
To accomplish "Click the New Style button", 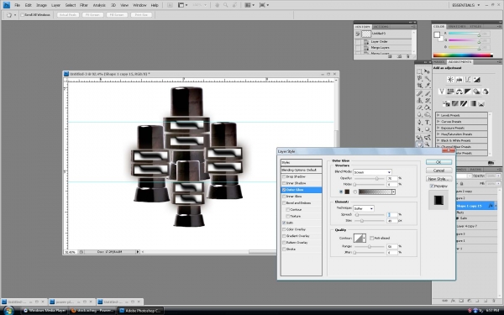I will [438, 179].
